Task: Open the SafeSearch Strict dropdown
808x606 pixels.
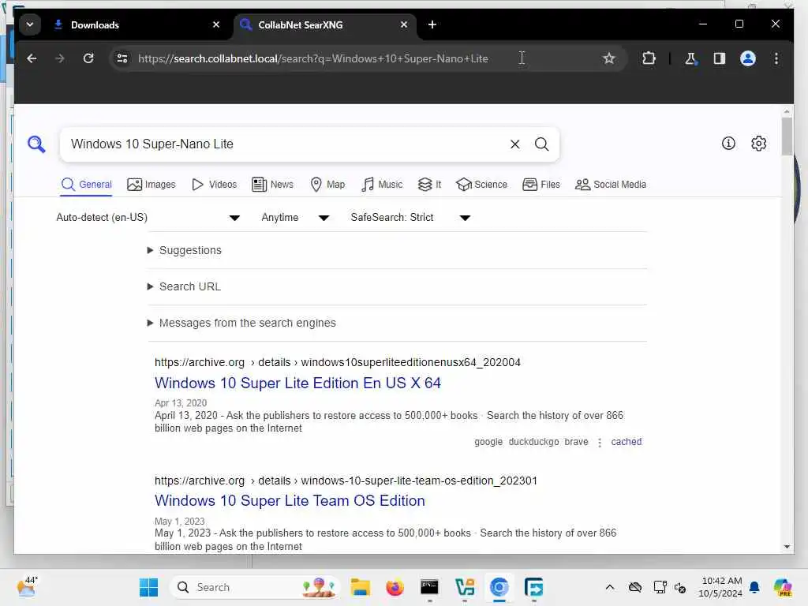Action: tap(410, 218)
